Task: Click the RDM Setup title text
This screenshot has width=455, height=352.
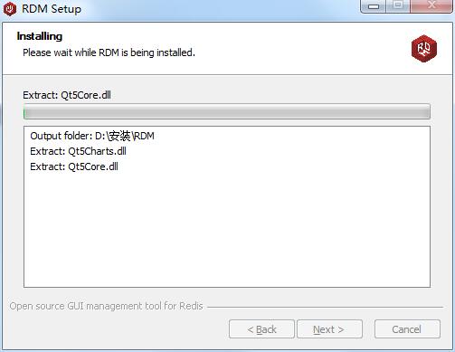Action: [52, 9]
